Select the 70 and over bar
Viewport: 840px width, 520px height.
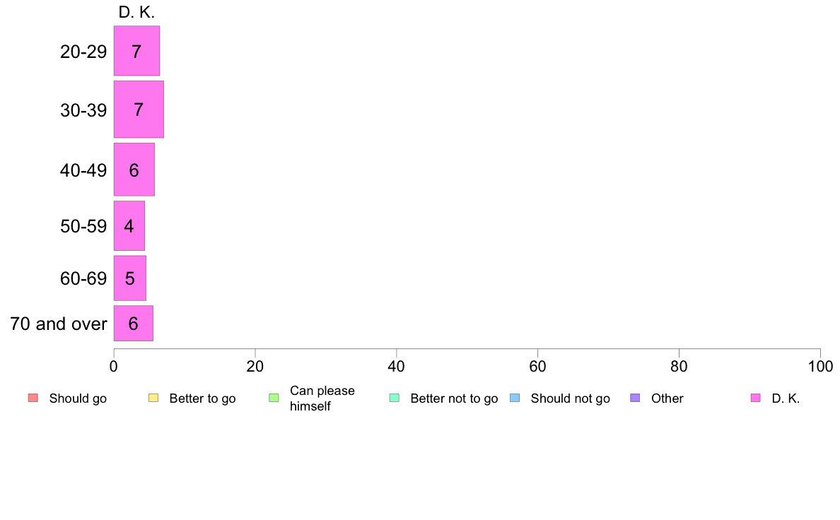coord(134,323)
